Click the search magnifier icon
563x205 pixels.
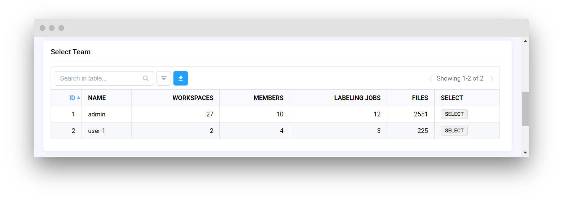(145, 78)
